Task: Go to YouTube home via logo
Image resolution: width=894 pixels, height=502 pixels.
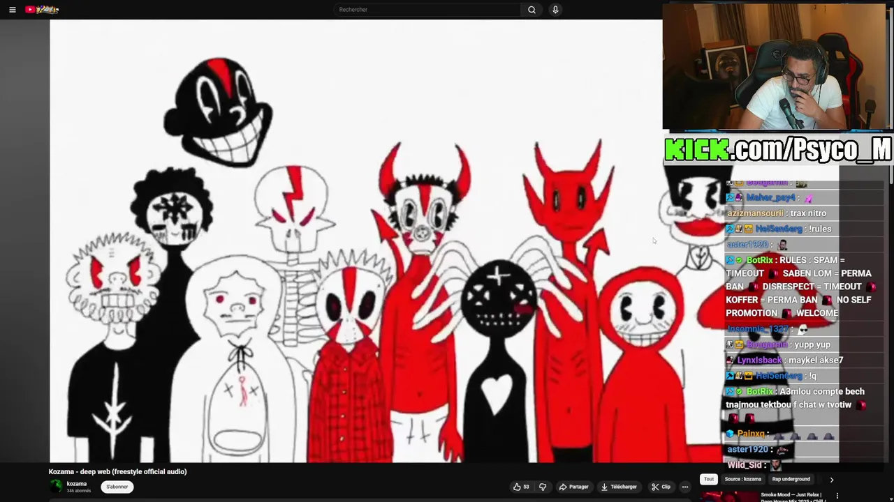Action: pyautogui.click(x=42, y=10)
